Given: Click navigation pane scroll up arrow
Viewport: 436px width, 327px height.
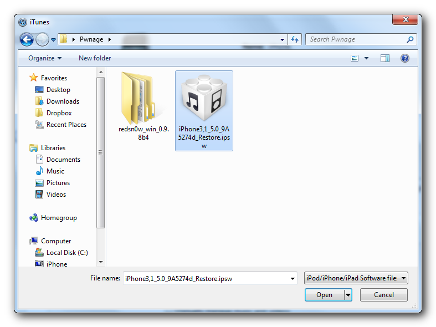Looking at the screenshot, I should tap(101, 72).
